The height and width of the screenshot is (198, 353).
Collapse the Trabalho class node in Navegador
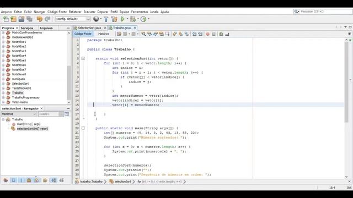click(x=3, y=119)
